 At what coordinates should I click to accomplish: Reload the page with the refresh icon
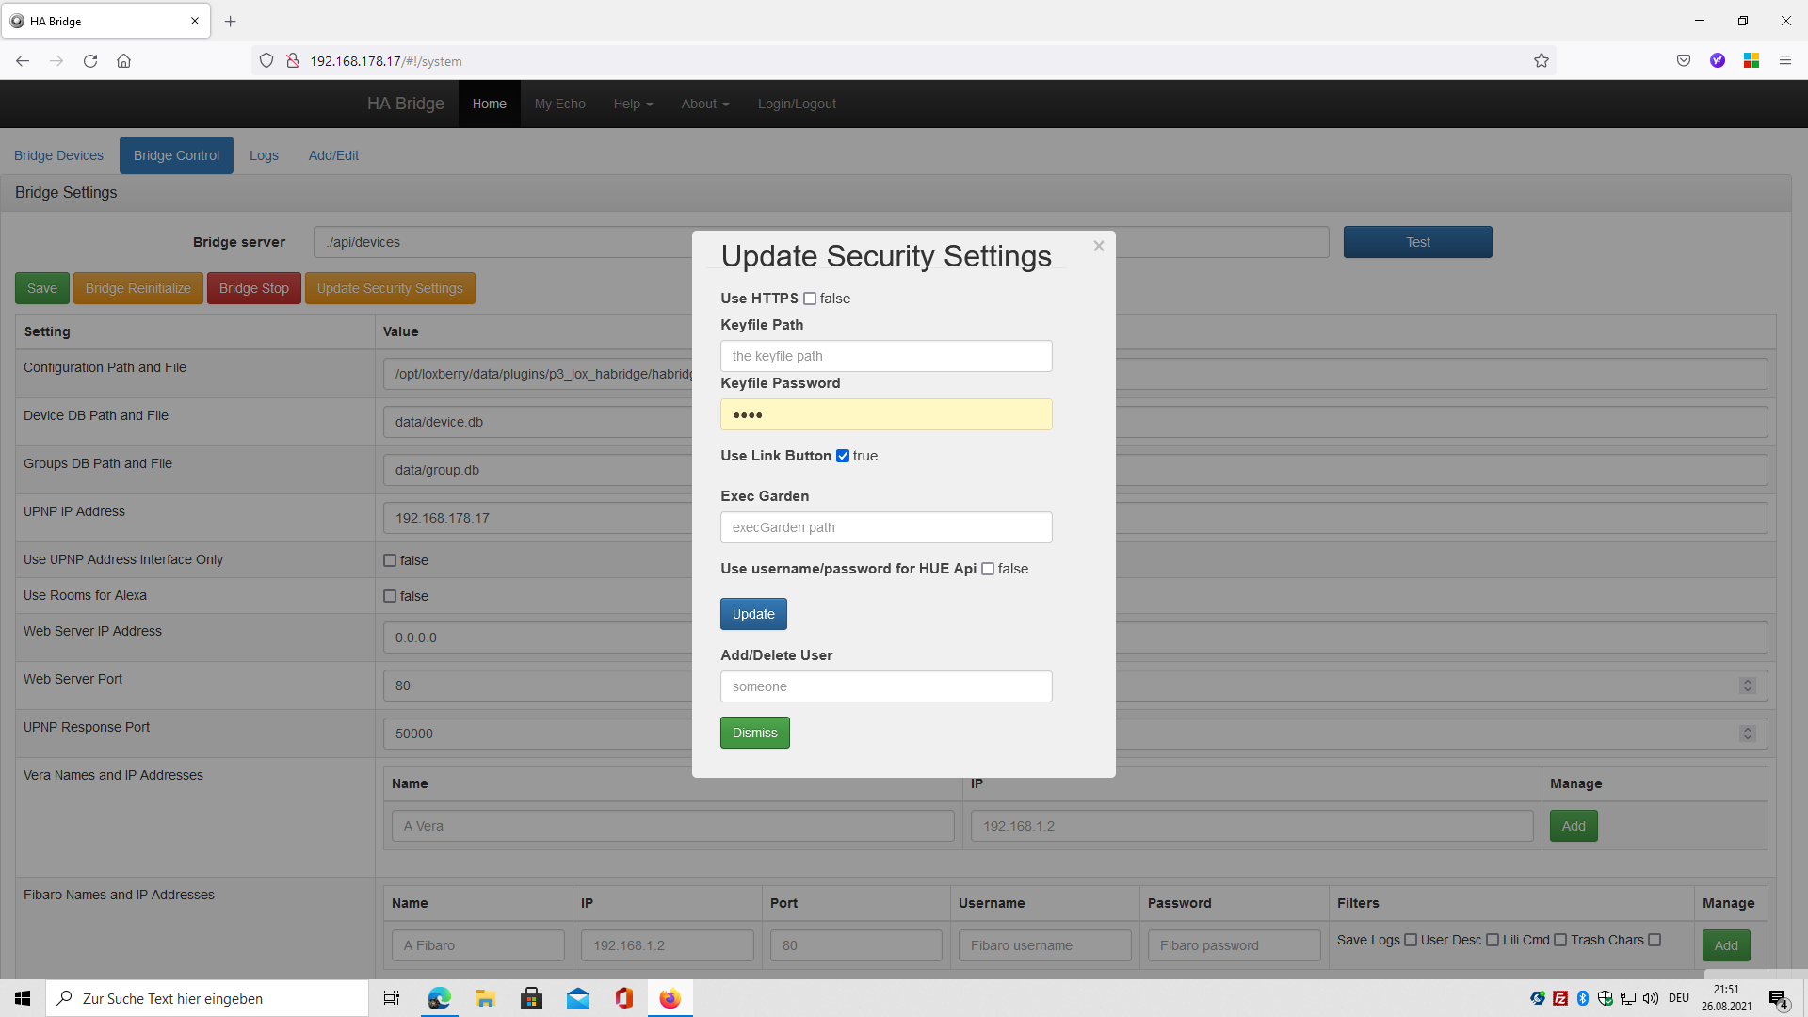[x=90, y=61]
